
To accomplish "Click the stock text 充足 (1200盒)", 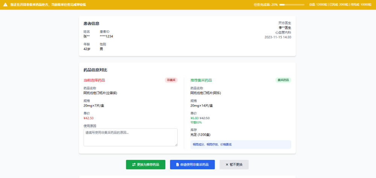I will [x=200, y=135].
